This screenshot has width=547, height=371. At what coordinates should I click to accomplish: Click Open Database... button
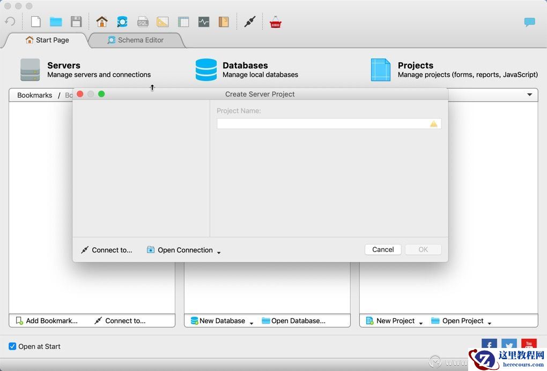[294, 321]
